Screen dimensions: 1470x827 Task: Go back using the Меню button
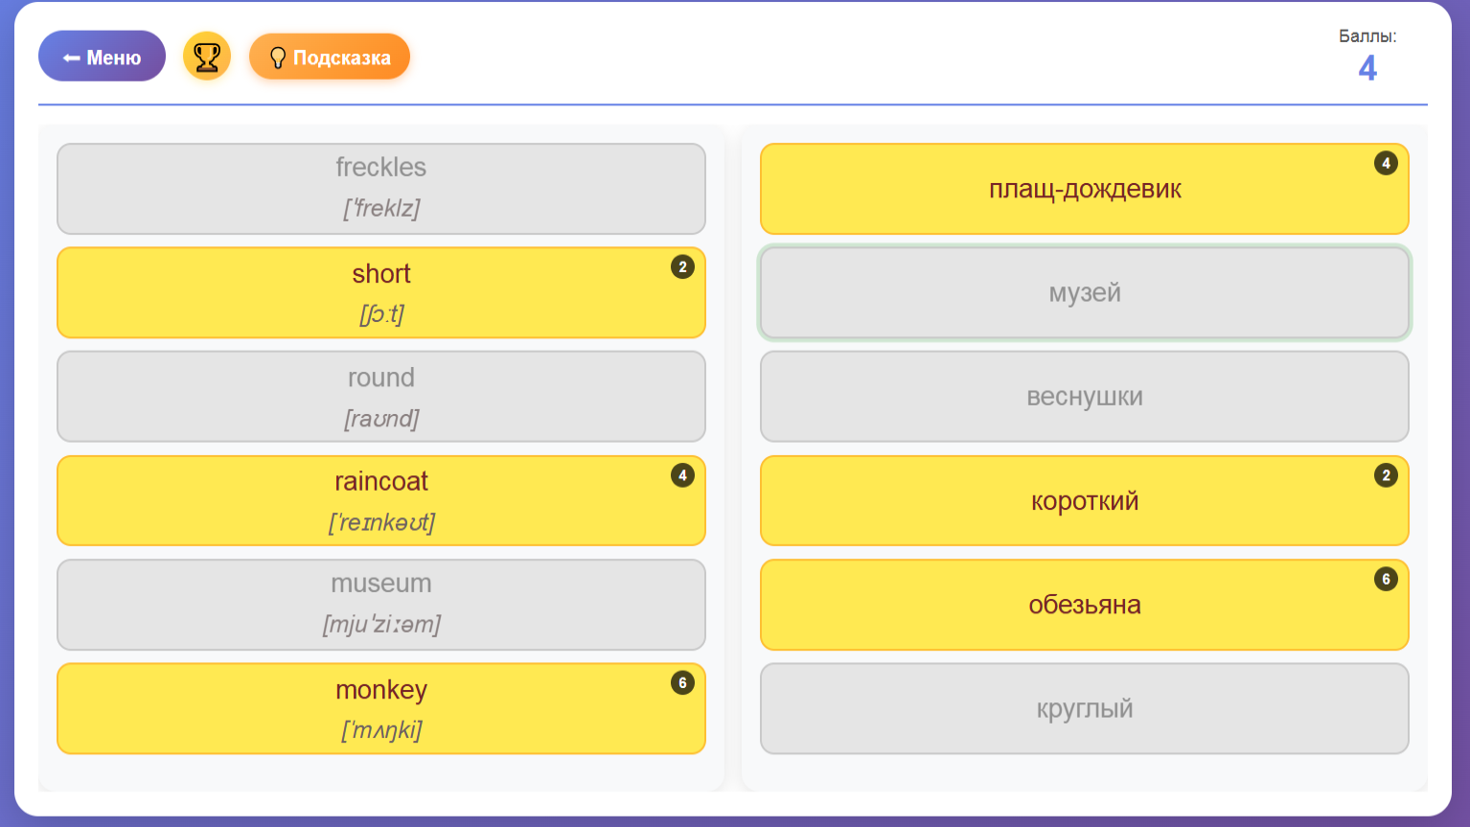tap(102, 57)
